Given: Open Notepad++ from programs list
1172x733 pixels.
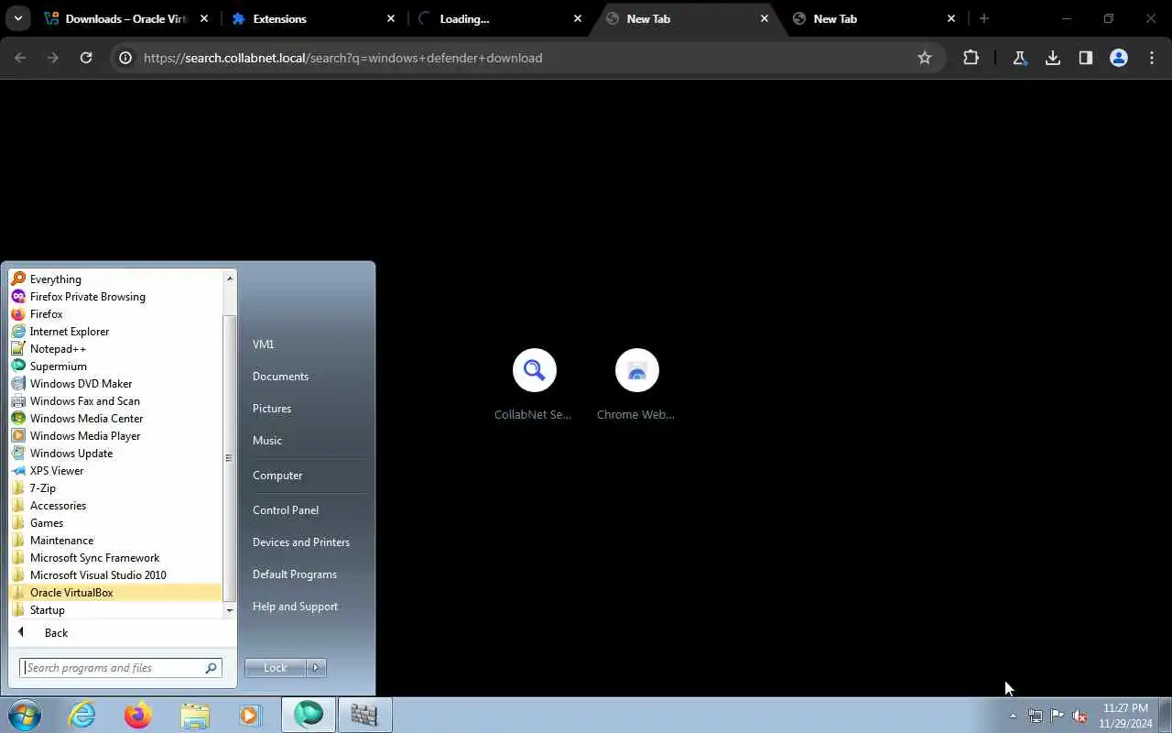Looking at the screenshot, I should (x=115, y=349).
